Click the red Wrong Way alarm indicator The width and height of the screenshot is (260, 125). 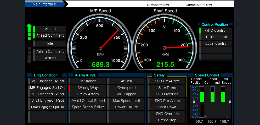pos(70,88)
